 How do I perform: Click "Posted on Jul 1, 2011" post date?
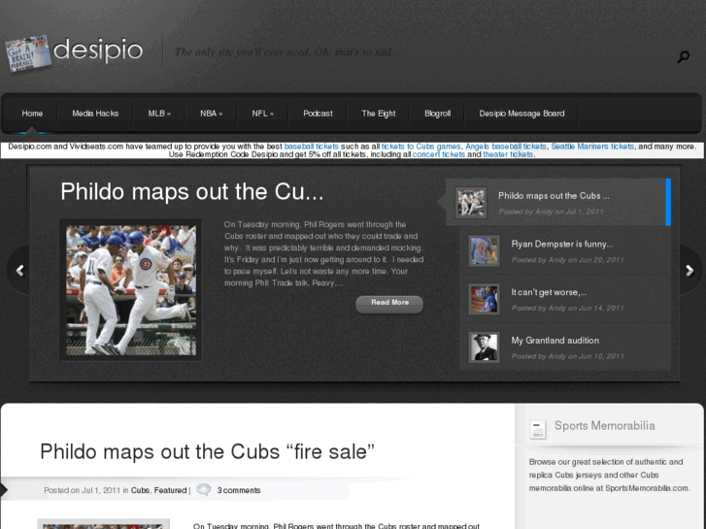83,490
